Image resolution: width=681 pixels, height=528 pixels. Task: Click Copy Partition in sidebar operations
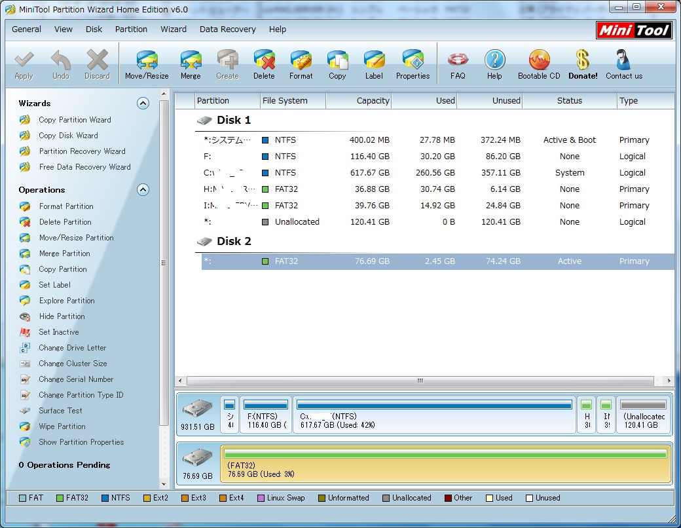63,269
